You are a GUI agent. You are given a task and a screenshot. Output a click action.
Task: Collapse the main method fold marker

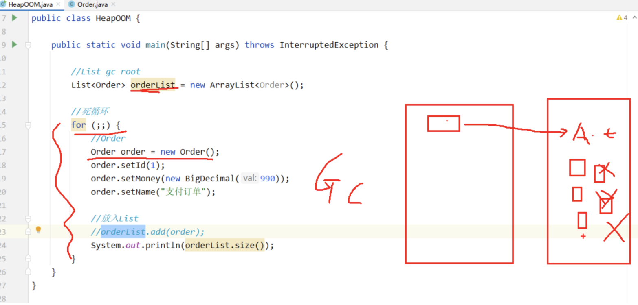coord(28,45)
